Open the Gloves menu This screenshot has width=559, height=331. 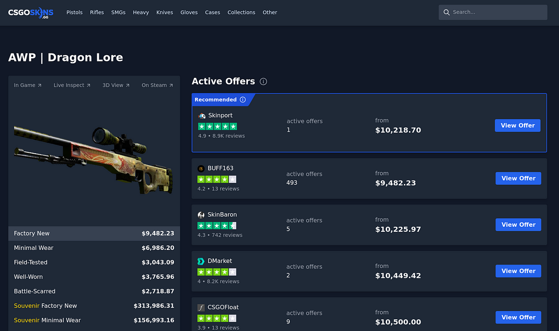pyautogui.click(x=189, y=13)
